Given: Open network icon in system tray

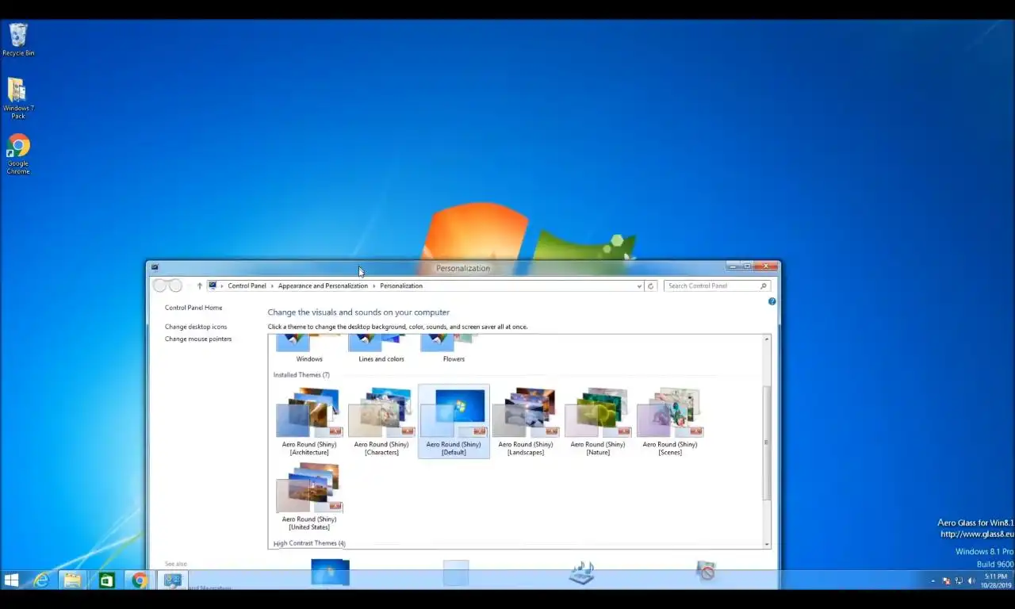Looking at the screenshot, I should click(959, 580).
